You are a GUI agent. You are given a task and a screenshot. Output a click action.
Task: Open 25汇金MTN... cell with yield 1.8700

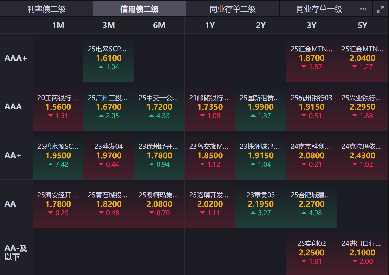[x=311, y=58]
